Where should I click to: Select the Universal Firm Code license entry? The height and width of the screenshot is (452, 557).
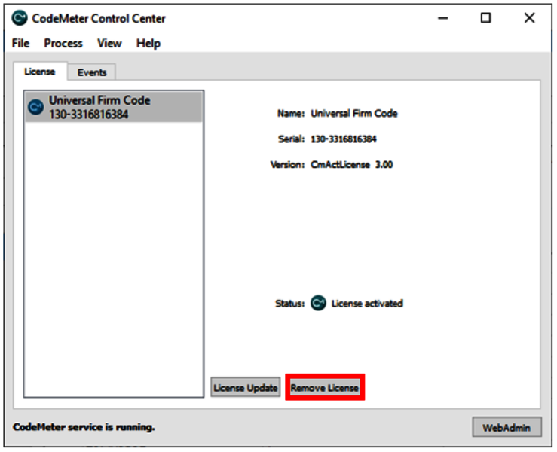[113, 107]
